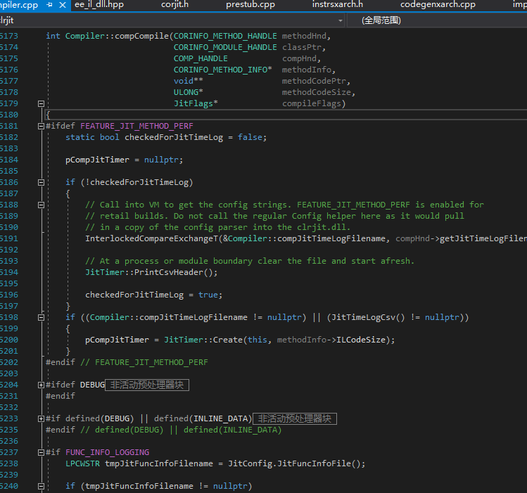Click the LPCWSTR type on line 5238
Viewport: 527px width, 493px height.
click(x=83, y=463)
